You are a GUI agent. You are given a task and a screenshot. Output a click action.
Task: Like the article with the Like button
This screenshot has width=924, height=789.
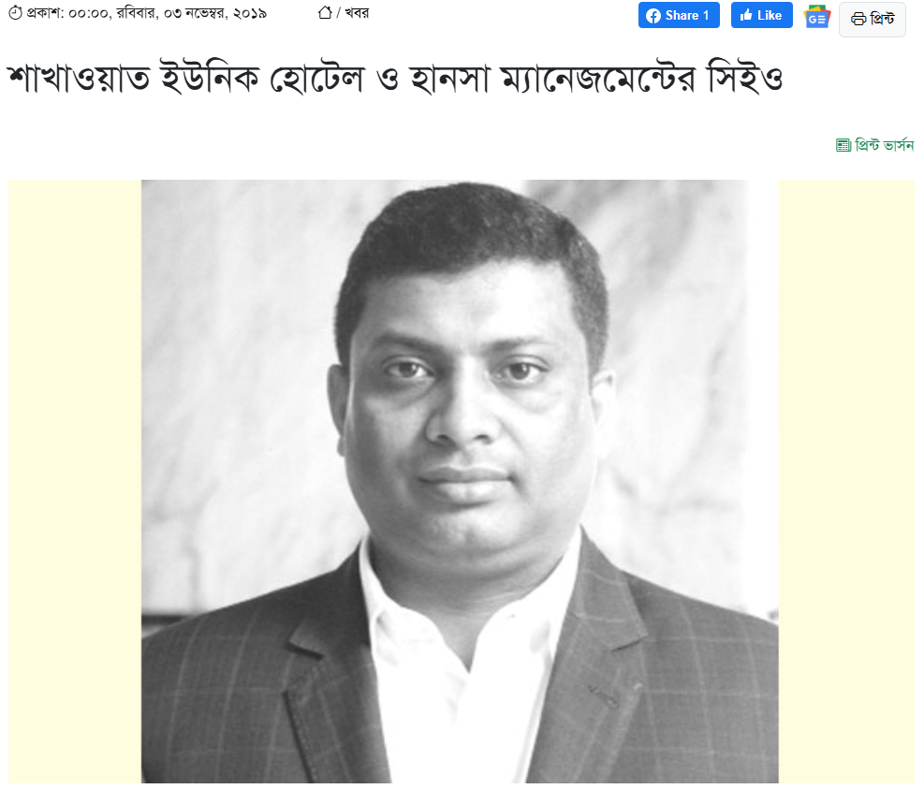click(761, 15)
